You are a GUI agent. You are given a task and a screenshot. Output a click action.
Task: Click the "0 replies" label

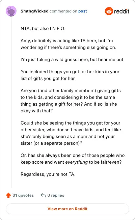pos(56,195)
